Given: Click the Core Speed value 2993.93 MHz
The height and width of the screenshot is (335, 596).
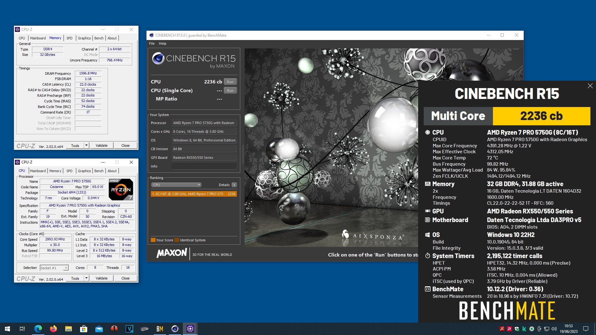Looking at the screenshot, I should (x=55, y=239).
